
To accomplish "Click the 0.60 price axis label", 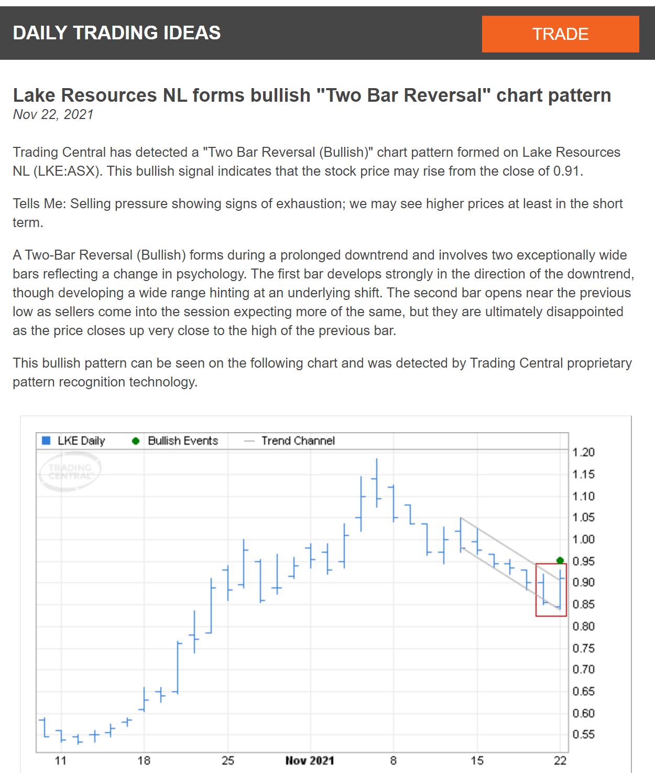I will tap(584, 713).
